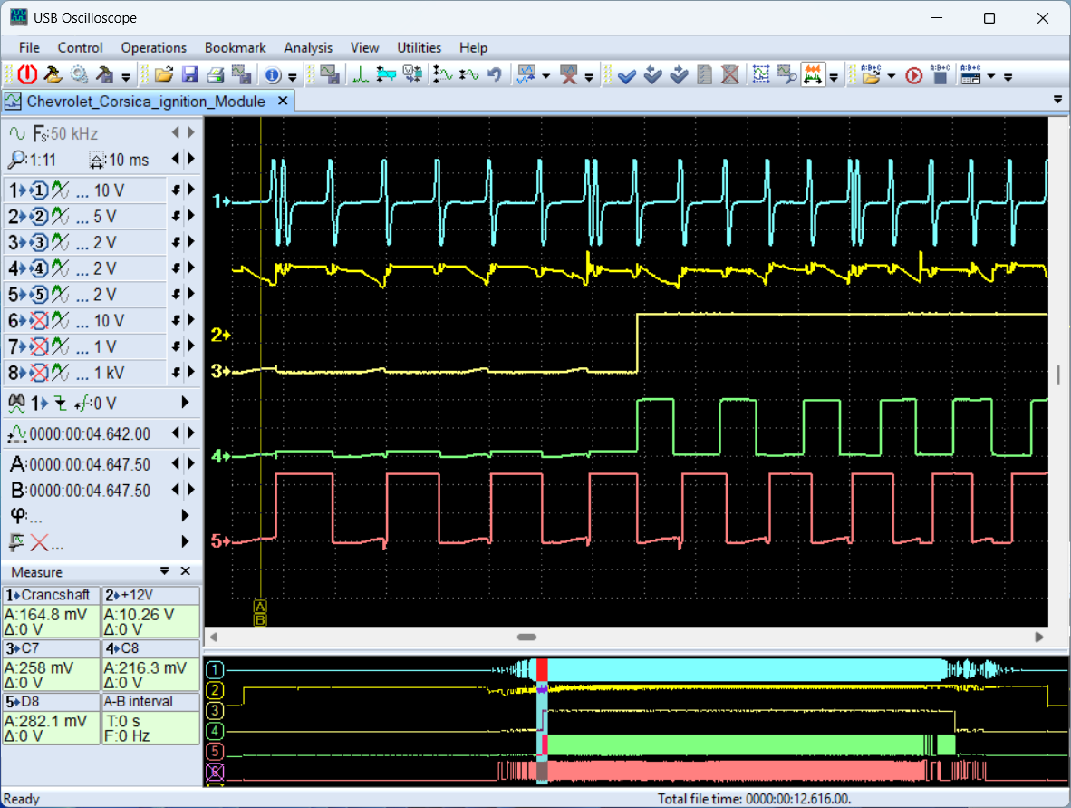Click the blue information icon

(x=273, y=75)
